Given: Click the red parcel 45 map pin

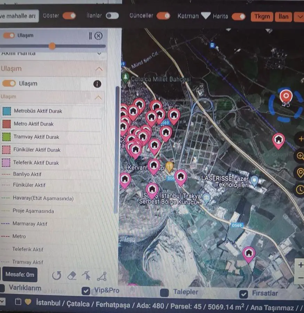Looking at the screenshot, I should point(286,96).
